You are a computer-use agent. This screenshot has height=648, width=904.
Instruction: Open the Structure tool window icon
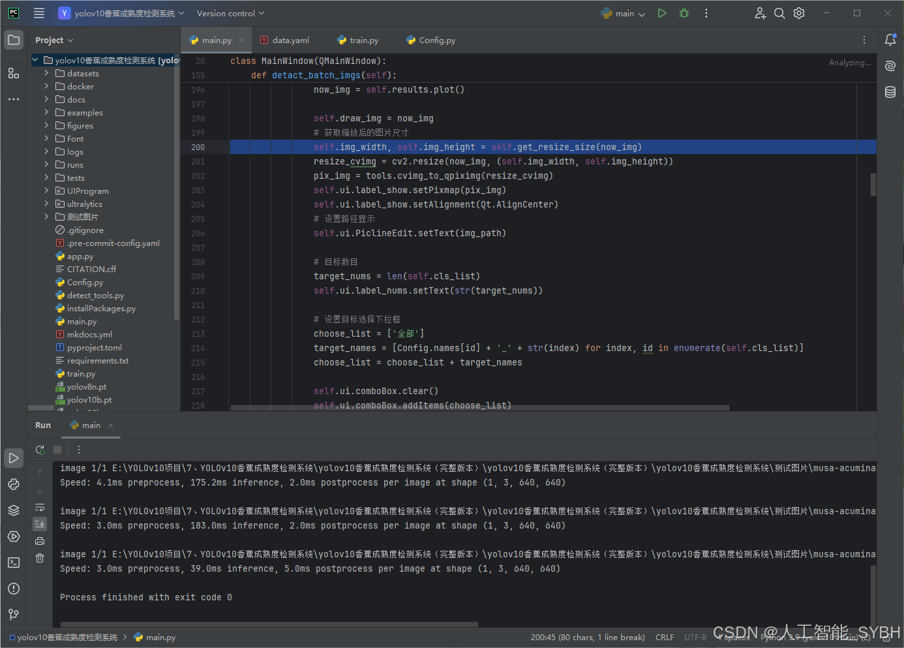pos(14,73)
